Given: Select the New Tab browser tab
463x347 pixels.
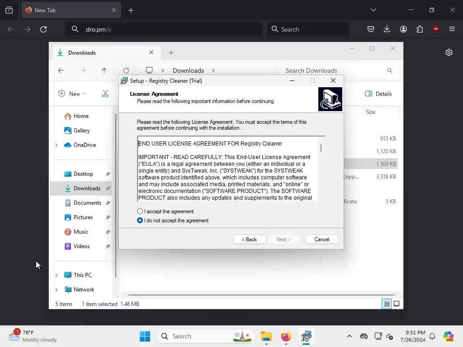Looking at the screenshot, I should click(71, 10).
